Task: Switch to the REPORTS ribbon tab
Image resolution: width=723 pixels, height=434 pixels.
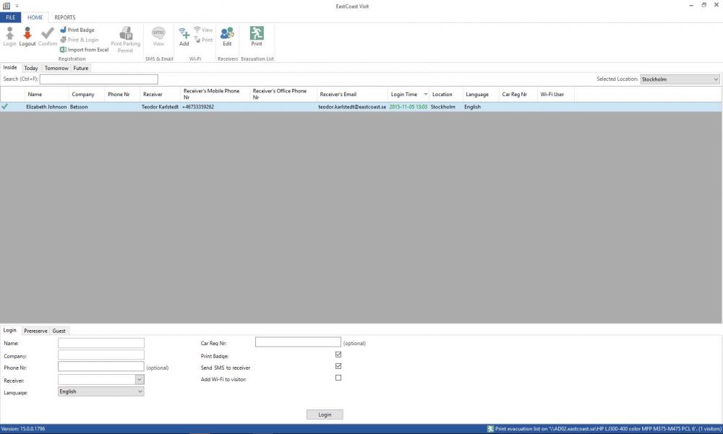Action: 64,17
